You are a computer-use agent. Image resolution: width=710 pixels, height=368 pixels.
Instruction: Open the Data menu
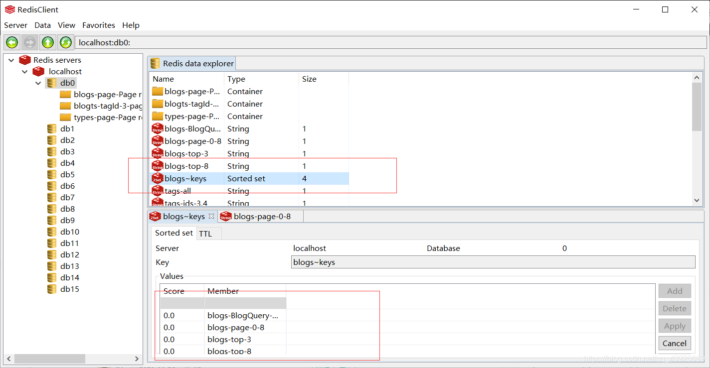pyautogui.click(x=43, y=25)
